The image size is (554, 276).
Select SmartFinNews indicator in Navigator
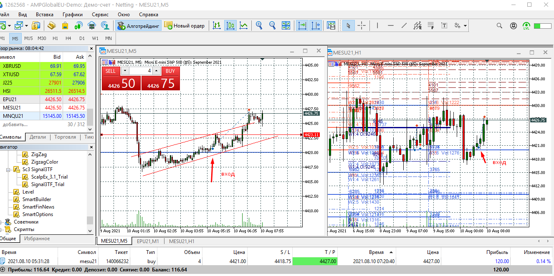click(x=38, y=207)
